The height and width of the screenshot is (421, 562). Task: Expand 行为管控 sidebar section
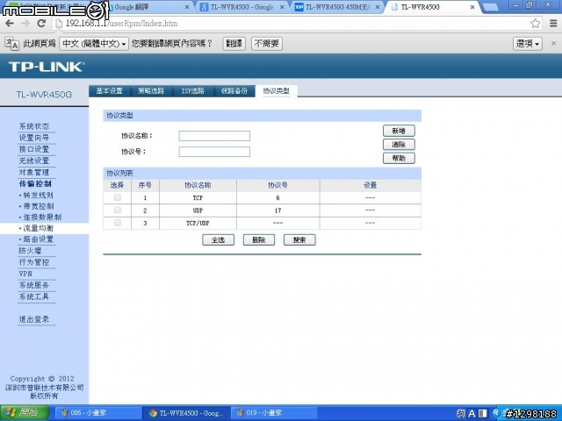tap(34, 262)
